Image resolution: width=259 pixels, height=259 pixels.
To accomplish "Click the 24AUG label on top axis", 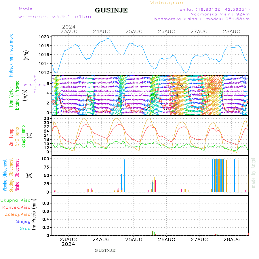I will (101, 31).
